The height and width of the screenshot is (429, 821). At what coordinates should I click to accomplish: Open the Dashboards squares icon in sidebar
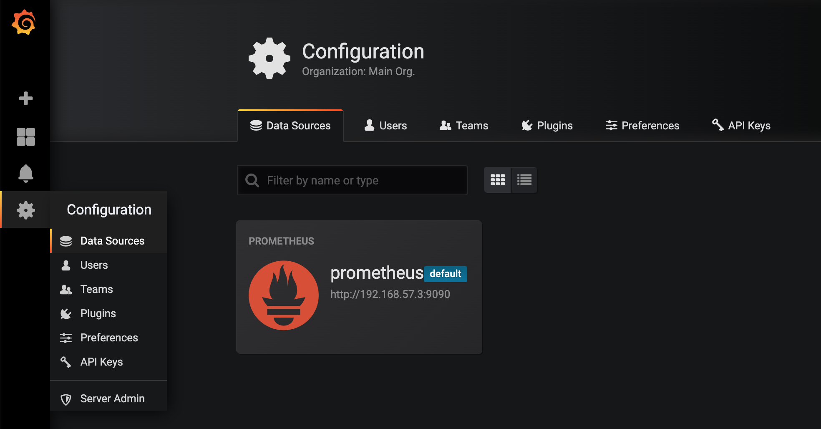(x=26, y=137)
